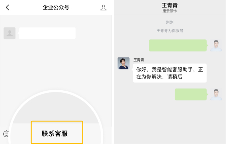Viewport: 226px width, 144px height.
Task: Tap the first green sent message bubble
Action: pyautogui.click(x=178, y=45)
